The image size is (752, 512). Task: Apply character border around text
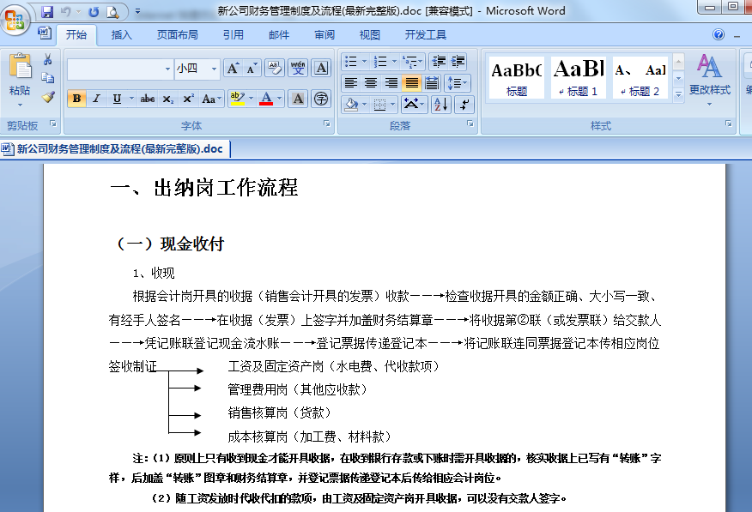pyautogui.click(x=321, y=69)
